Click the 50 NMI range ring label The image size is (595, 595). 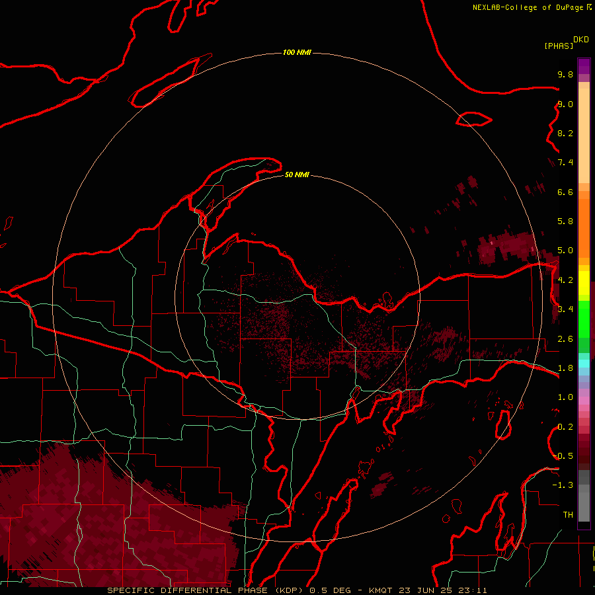(x=297, y=175)
